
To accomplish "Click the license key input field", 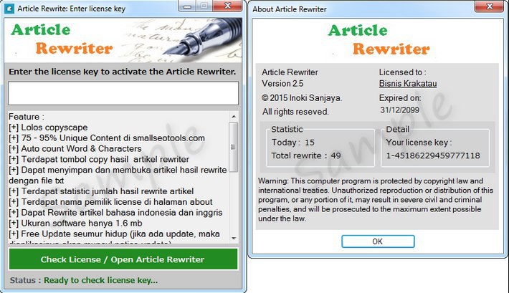I will coord(123,93).
